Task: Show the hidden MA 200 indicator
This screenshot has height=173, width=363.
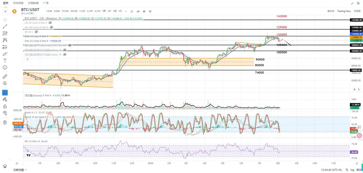Action: coord(51,27)
